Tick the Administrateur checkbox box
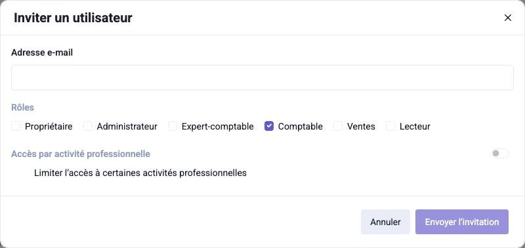525x248 pixels. coord(88,126)
